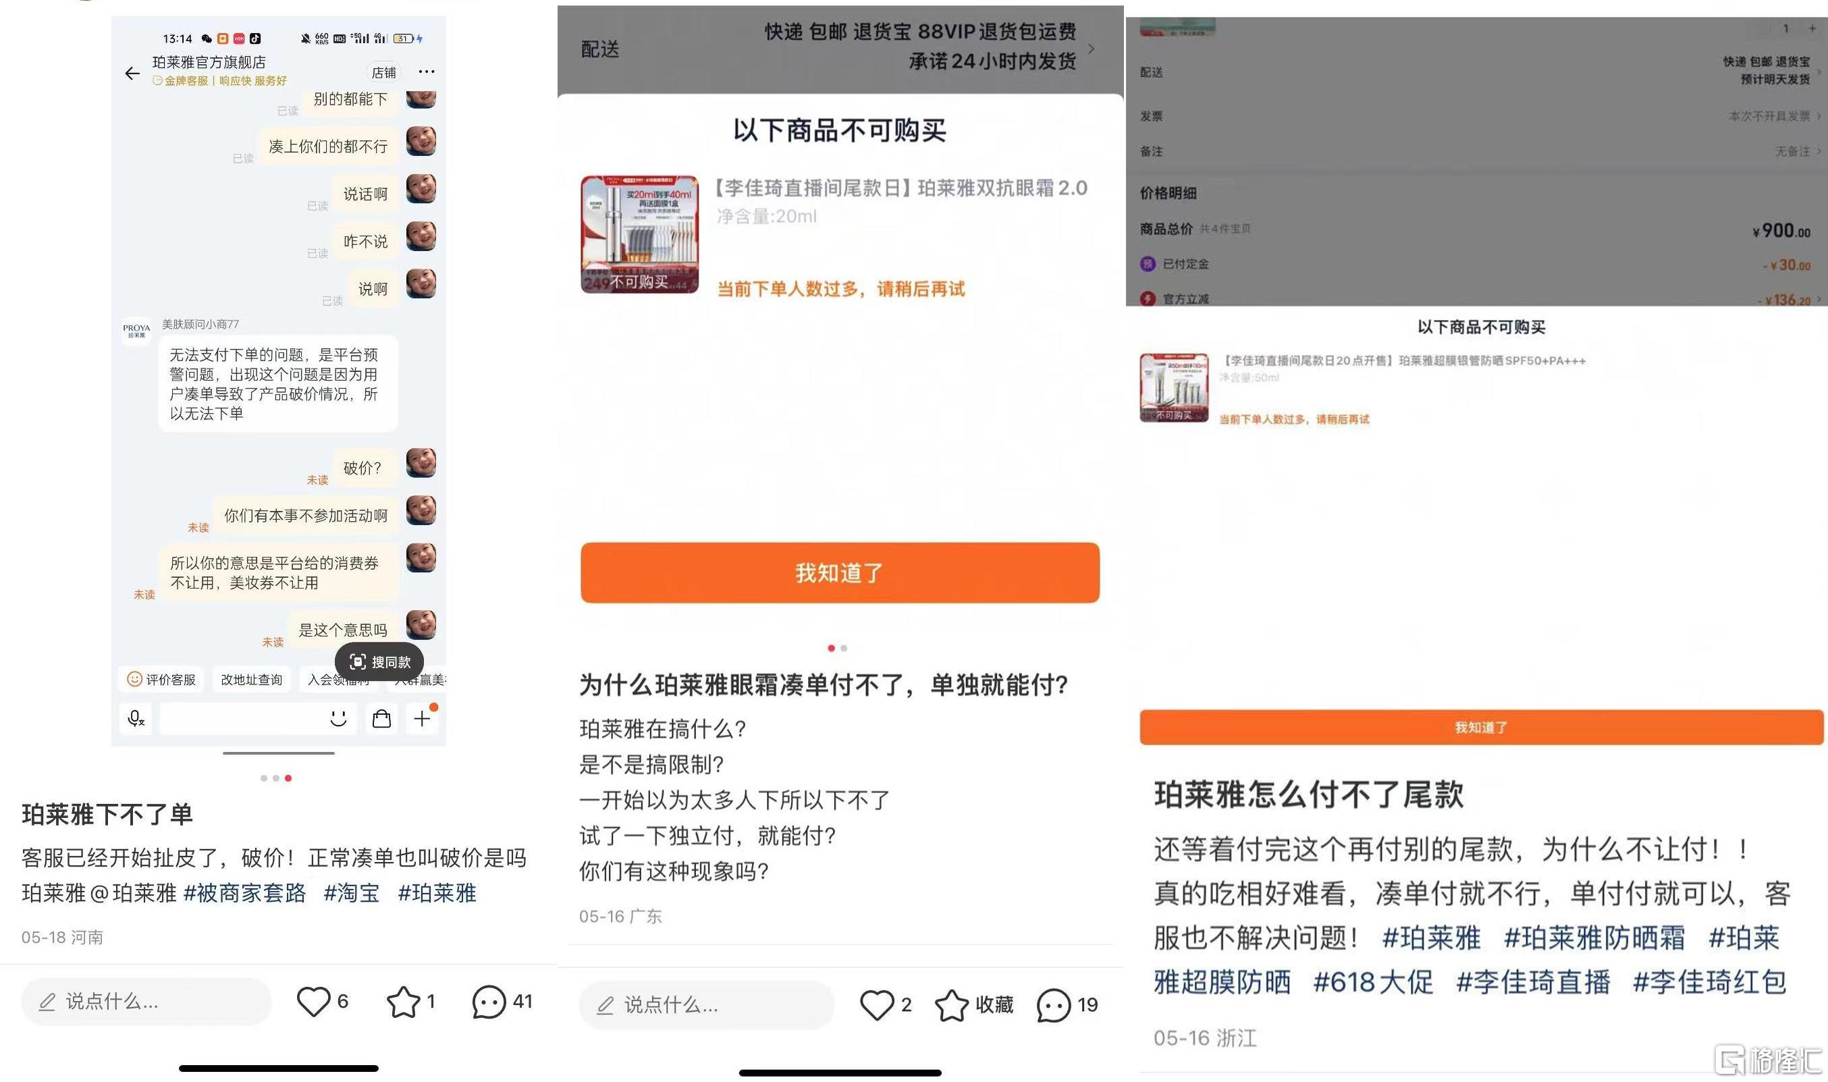
Task: Click the hashtag #618大促
Action: (1372, 982)
